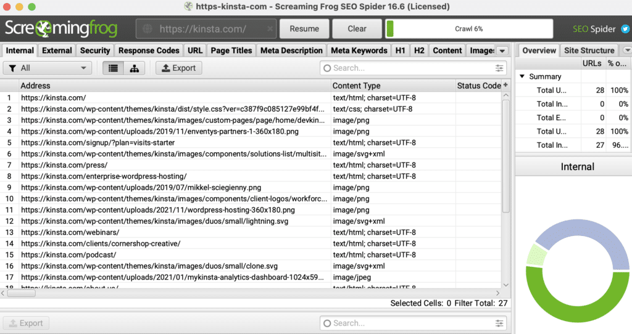
Task: Show more tabs via the overflow arrow
Action: [x=502, y=51]
